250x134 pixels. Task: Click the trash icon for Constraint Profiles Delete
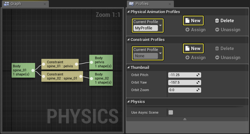pyautogui.click(x=217, y=49)
